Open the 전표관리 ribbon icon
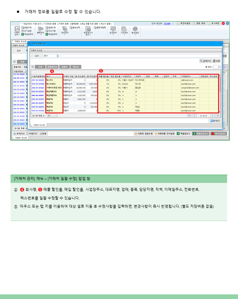This screenshot has width=238, height=299. pos(65,30)
